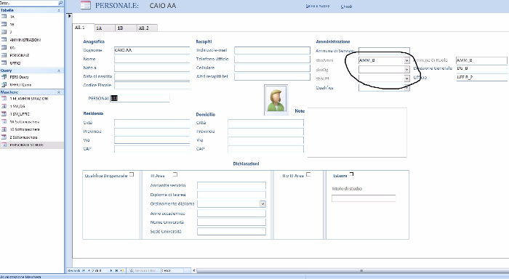This screenshot has height=279, width=509.
Task: Create new blank record in navigator
Action: pyautogui.click(x=122, y=270)
